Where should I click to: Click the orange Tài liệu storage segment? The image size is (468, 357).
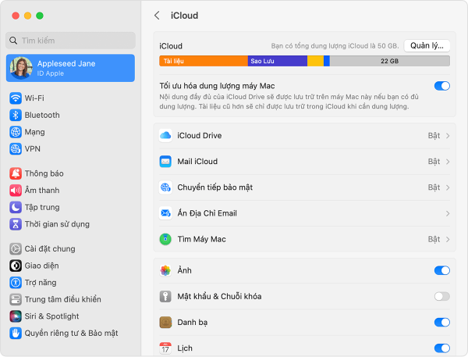click(204, 61)
